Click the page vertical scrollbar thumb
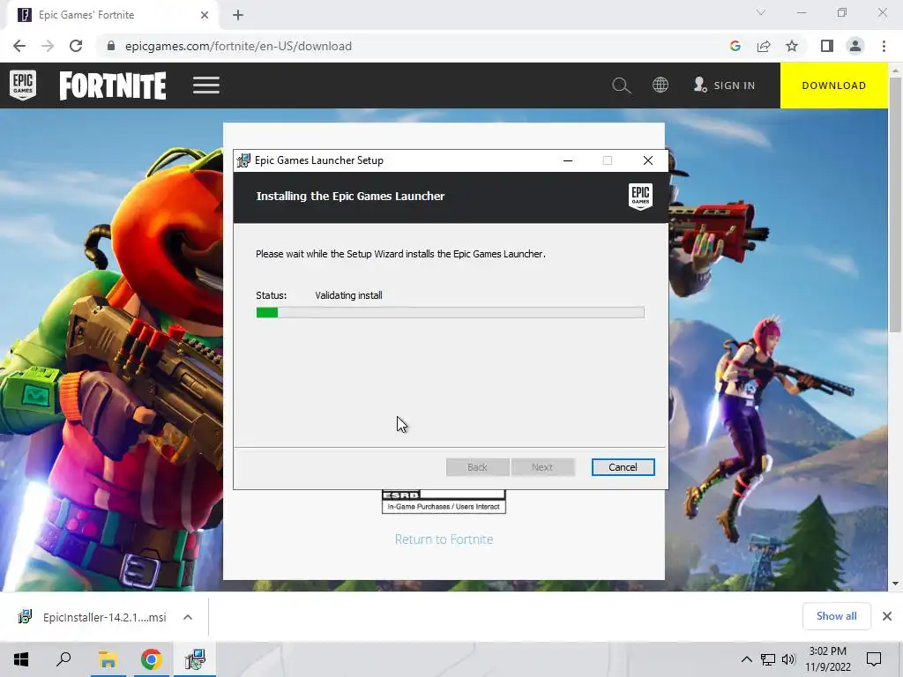Image resolution: width=903 pixels, height=677 pixels. pyautogui.click(x=895, y=205)
